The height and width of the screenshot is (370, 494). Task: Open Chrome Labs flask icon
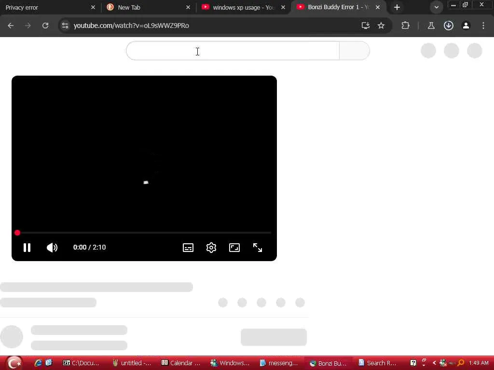click(431, 26)
